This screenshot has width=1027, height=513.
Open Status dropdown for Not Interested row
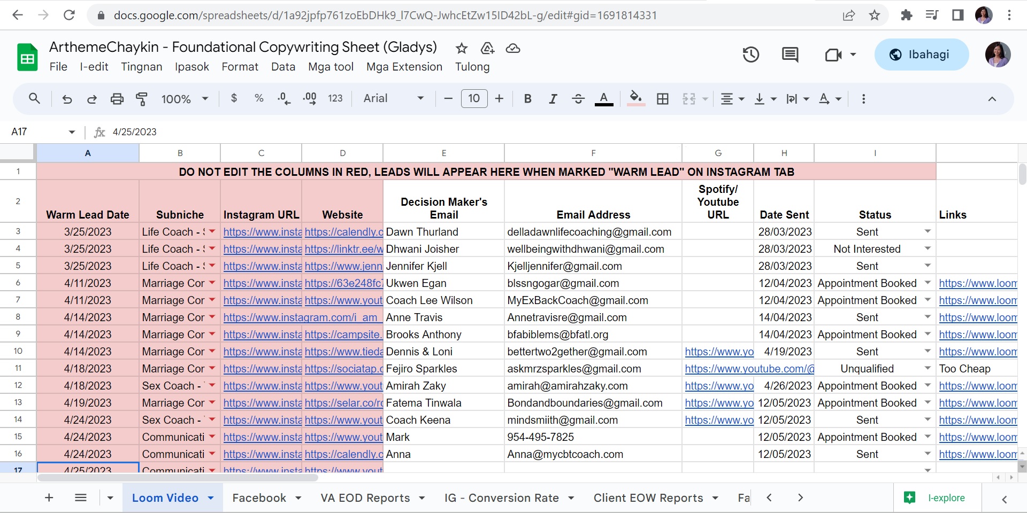pyautogui.click(x=928, y=248)
